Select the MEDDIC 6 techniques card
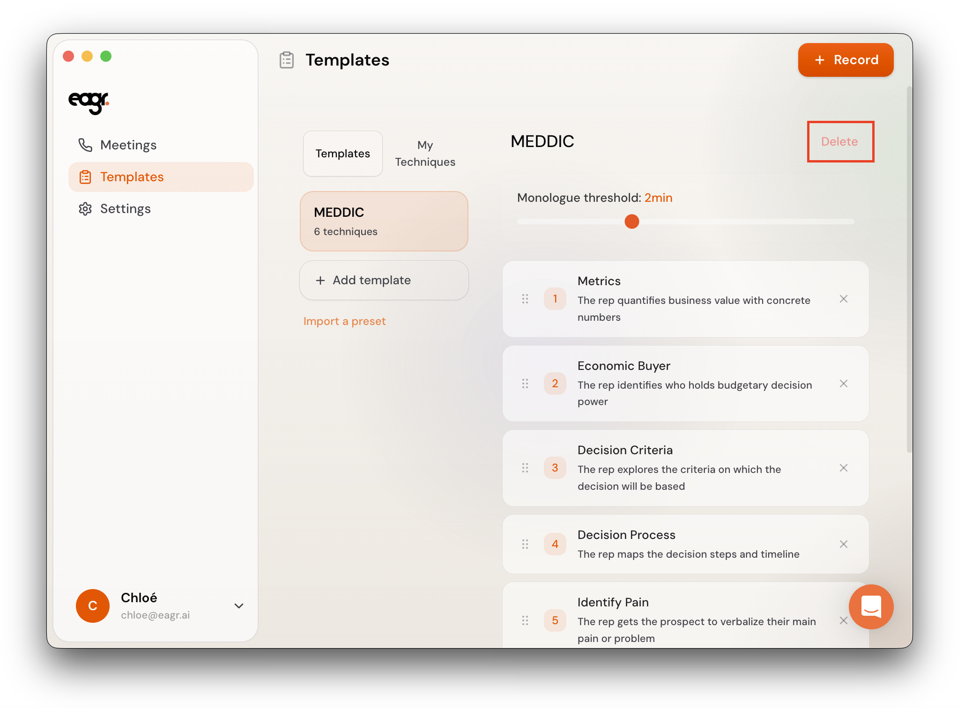 pos(384,221)
